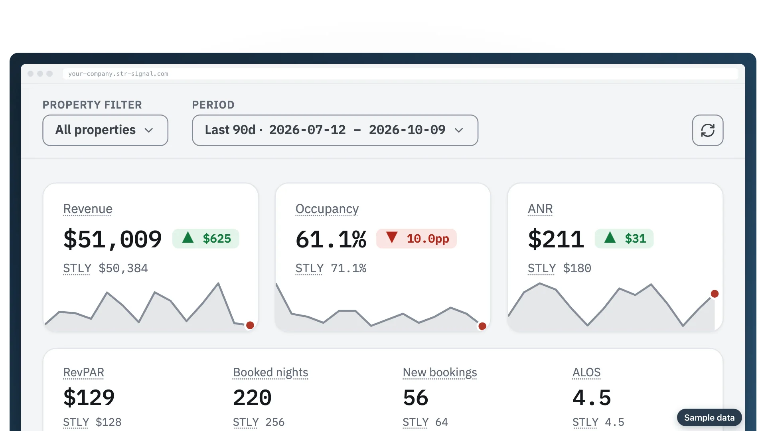The width and height of the screenshot is (766, 431).
Task: Click the $129 RevPAR value
Action: point(89,397)
